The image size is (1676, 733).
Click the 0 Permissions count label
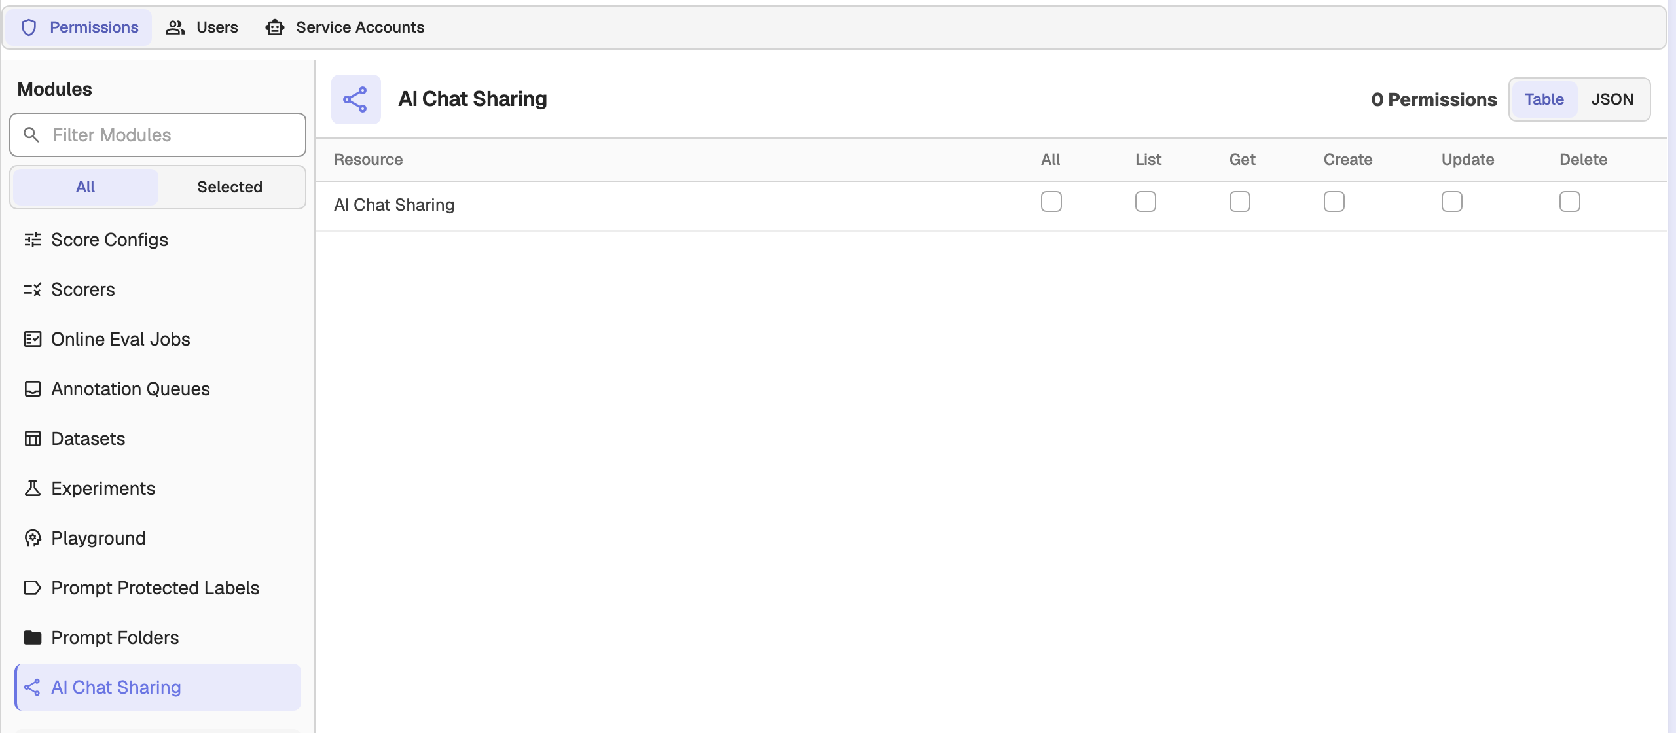coord(1434,99)
